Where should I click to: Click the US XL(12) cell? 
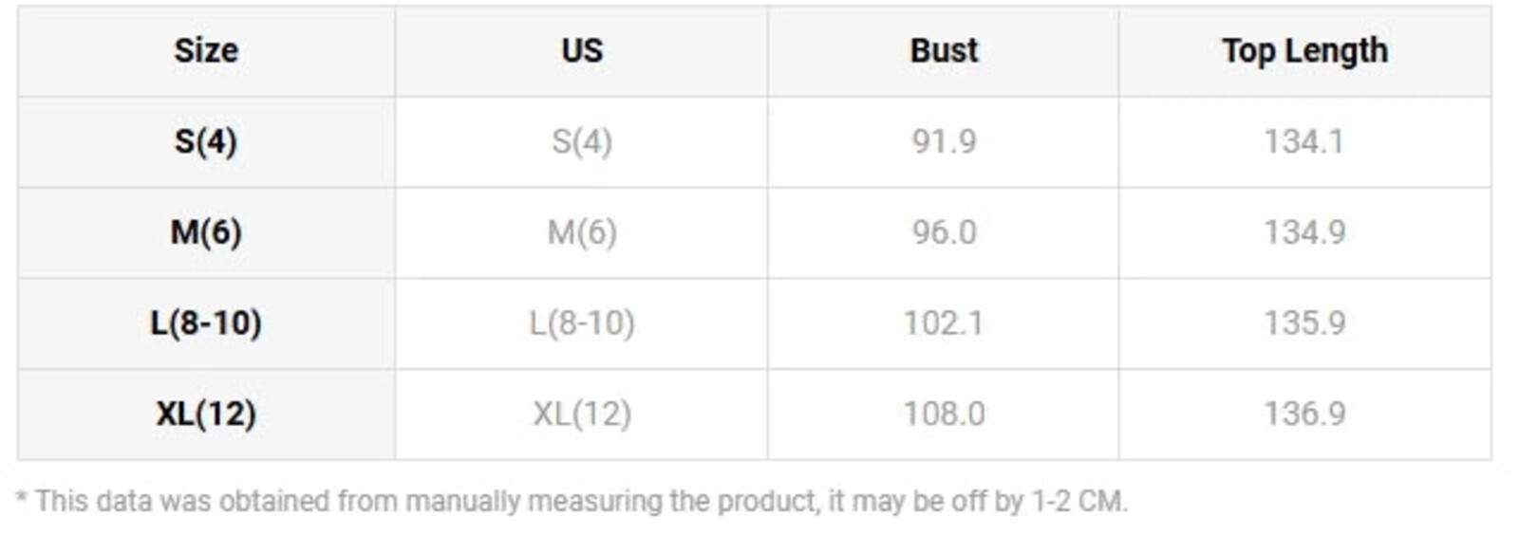[582, 415]
